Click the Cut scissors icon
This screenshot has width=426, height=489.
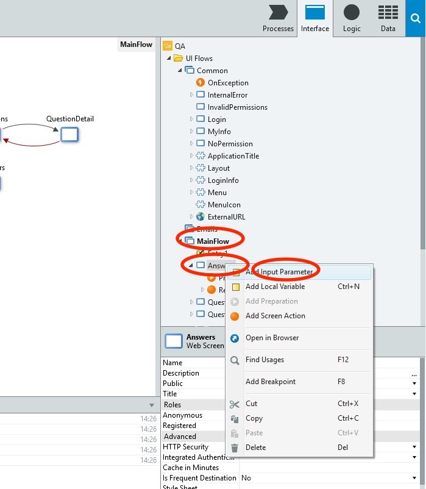tap(235, 404)
